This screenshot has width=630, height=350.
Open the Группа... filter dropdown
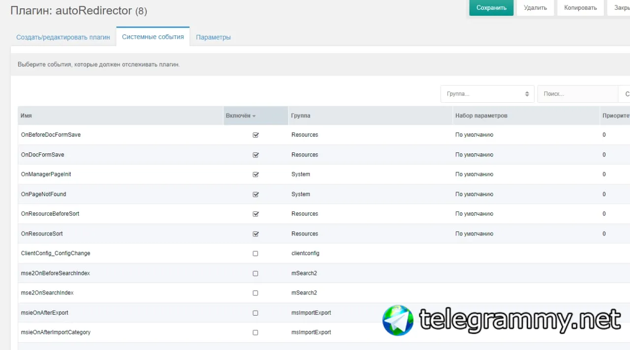coord(487,94)
